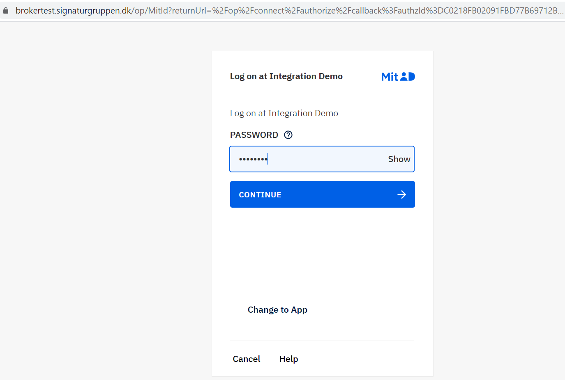Open the Help link

point(289,359)
